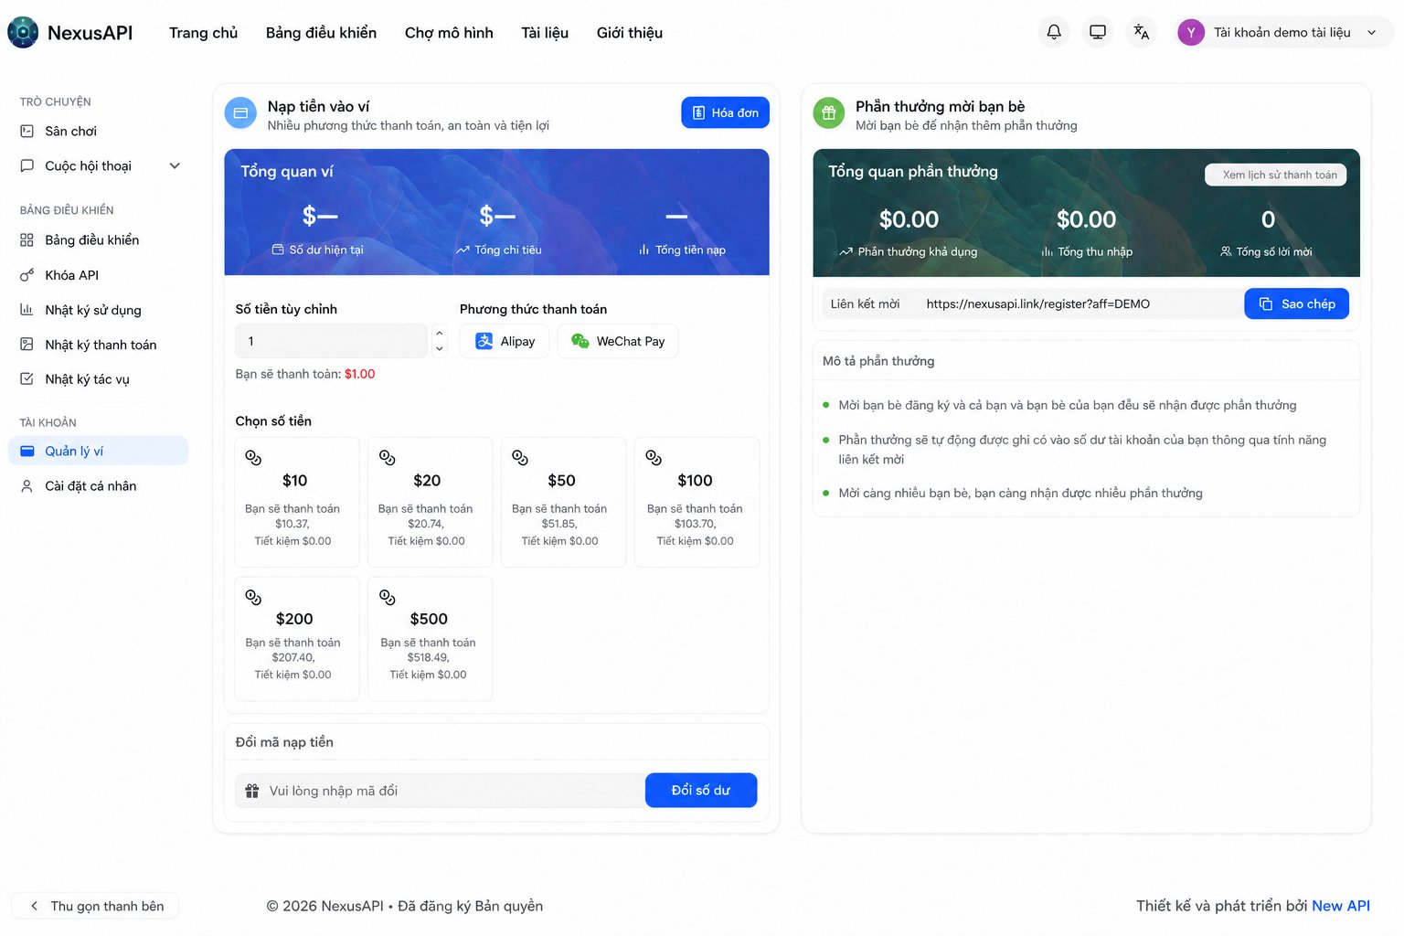
Task: Select WeChat Pay payment method
Action: pyautogui.click(x=618, y=341)
